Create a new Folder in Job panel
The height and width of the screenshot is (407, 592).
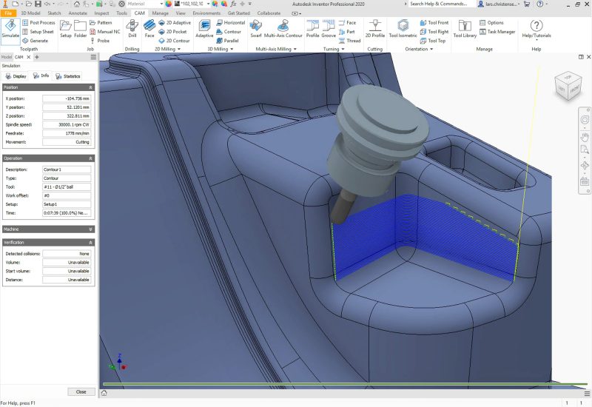click(x=80, y=30)
